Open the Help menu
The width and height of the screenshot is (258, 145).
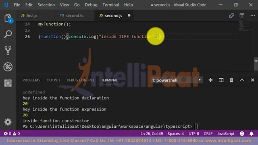[128, 5]
